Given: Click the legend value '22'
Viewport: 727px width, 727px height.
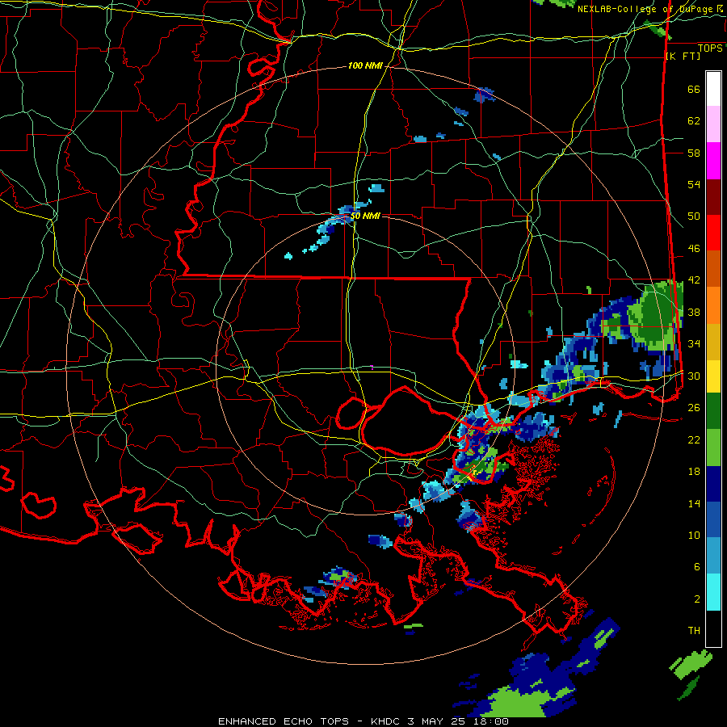Looking at the screenshot, I should pos(694,439).
